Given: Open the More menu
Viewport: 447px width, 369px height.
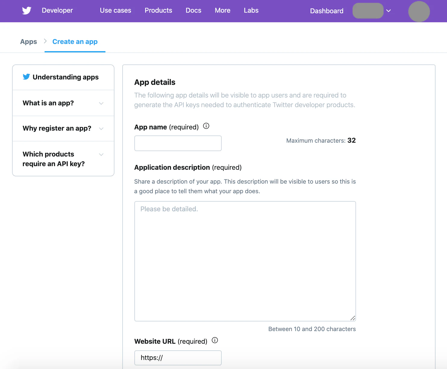Looking at the screenshot, I should pyautogui.click(x=223, y=11).
